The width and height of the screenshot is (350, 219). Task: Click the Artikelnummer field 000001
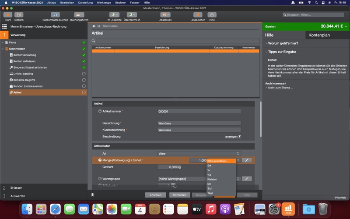[x=199, y=111]
